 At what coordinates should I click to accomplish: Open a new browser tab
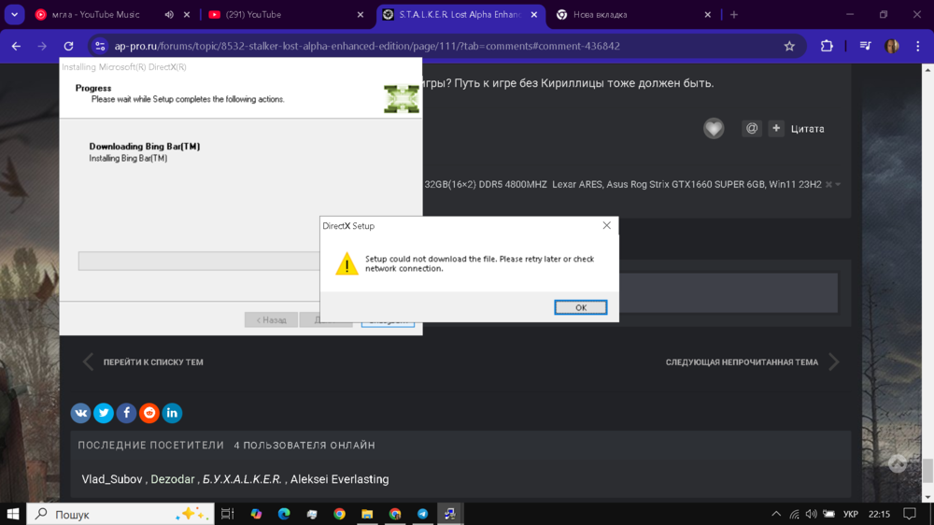(x=734, y=14)
